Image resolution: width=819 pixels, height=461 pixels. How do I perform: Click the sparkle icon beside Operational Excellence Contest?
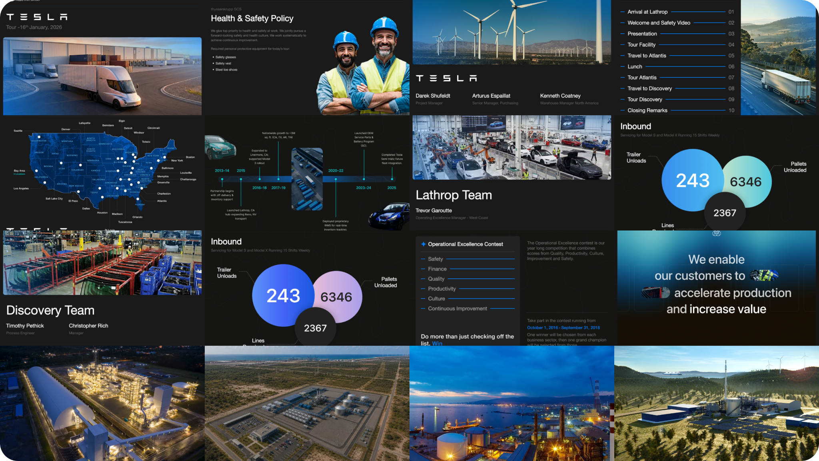[x=423, y=244]
